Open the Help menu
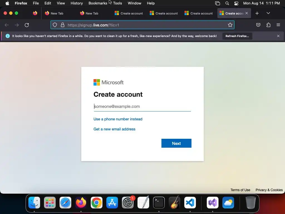The width and height of the screenshot is (285, 214). 151,3
